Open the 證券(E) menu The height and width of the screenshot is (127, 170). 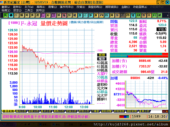click(17, 7)
